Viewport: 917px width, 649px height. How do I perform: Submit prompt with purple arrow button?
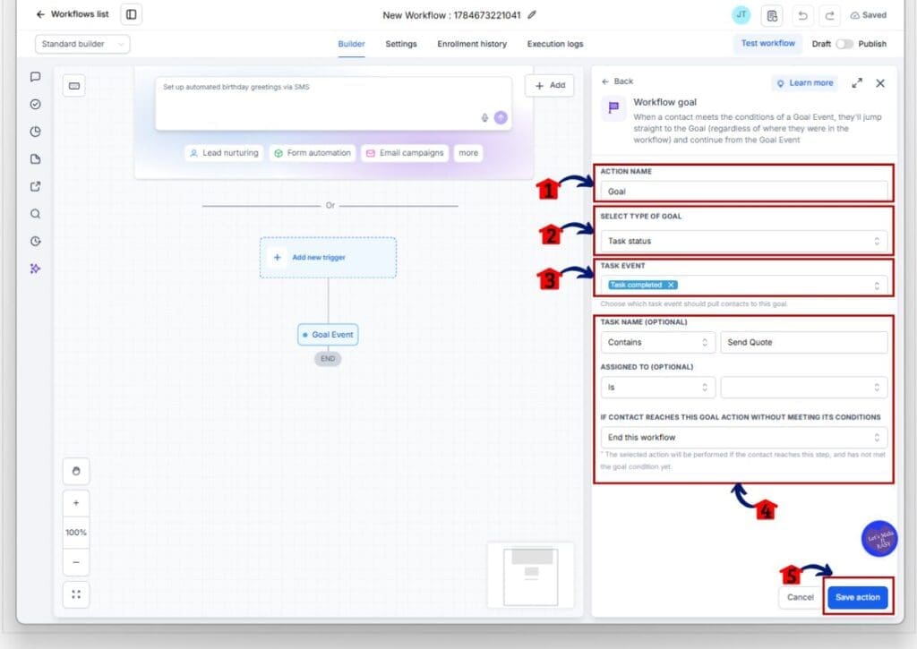(501, 117)
